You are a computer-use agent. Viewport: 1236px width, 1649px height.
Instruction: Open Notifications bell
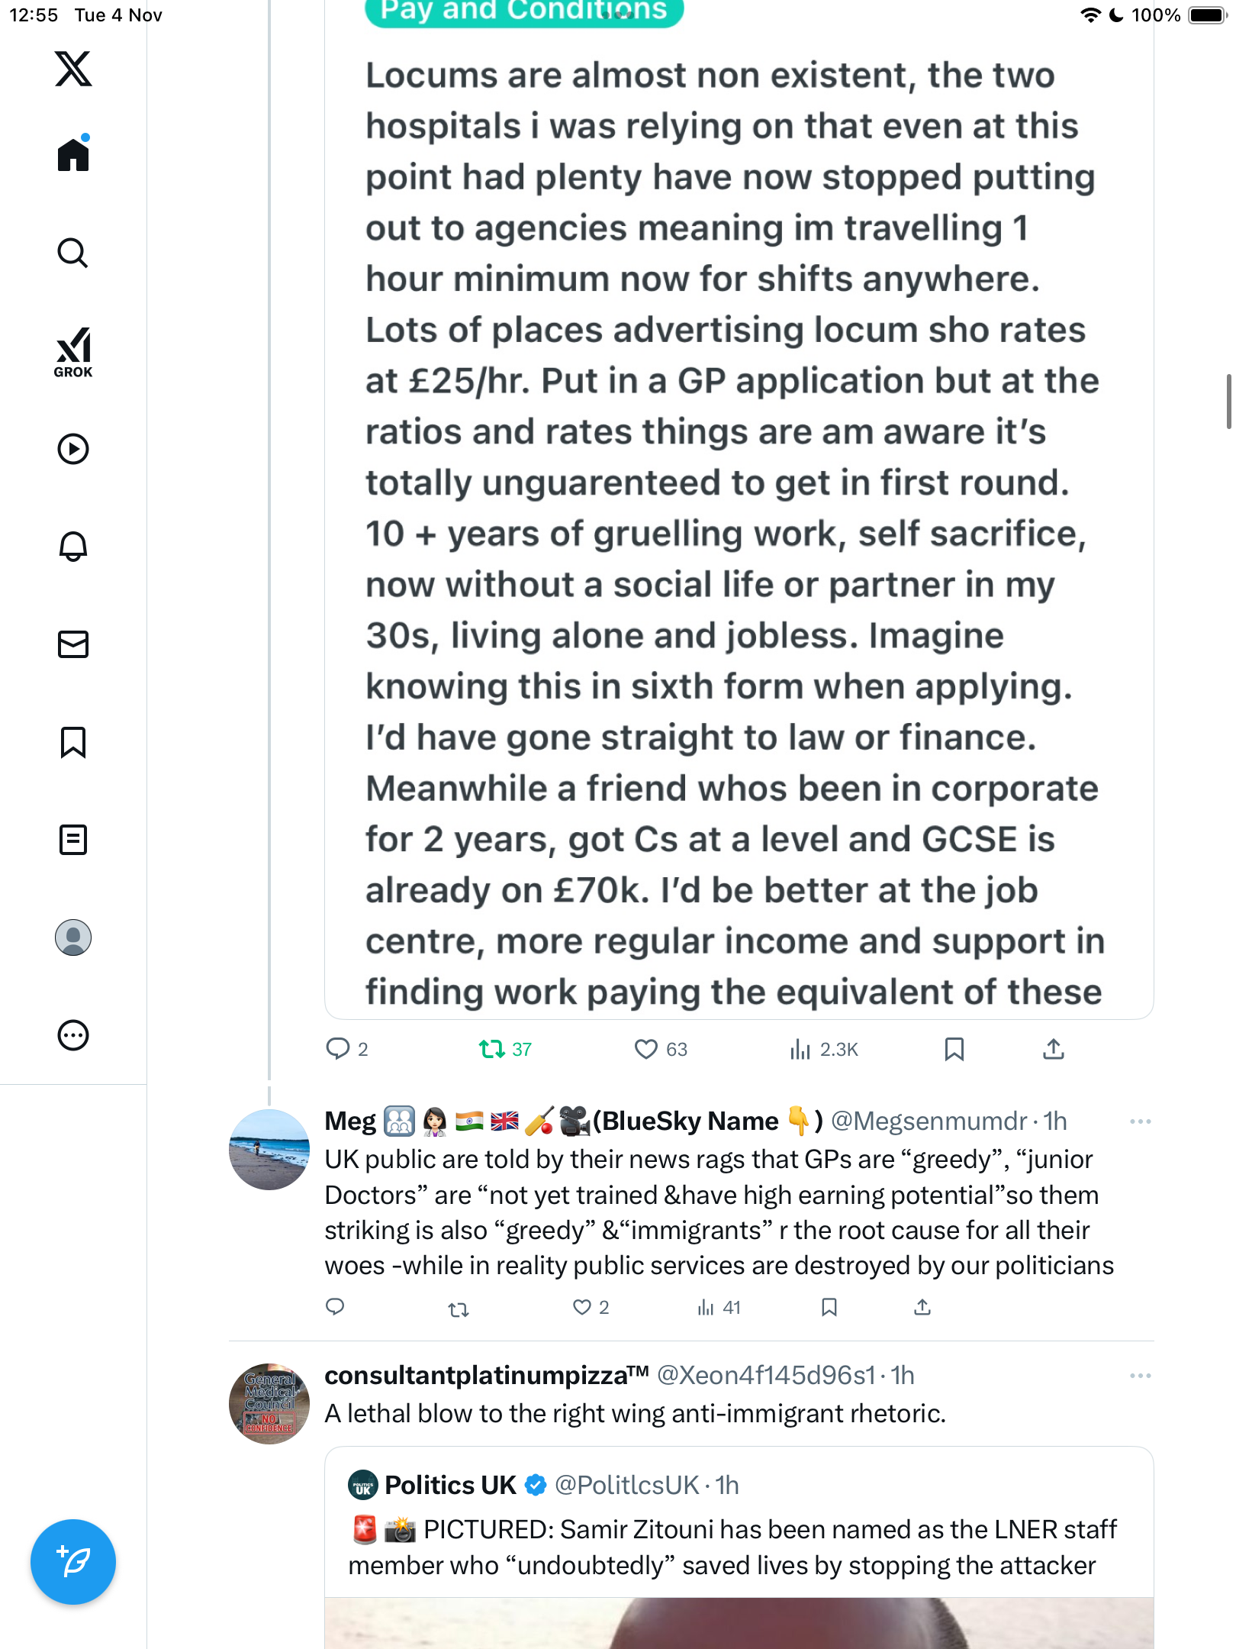[73, 547]
